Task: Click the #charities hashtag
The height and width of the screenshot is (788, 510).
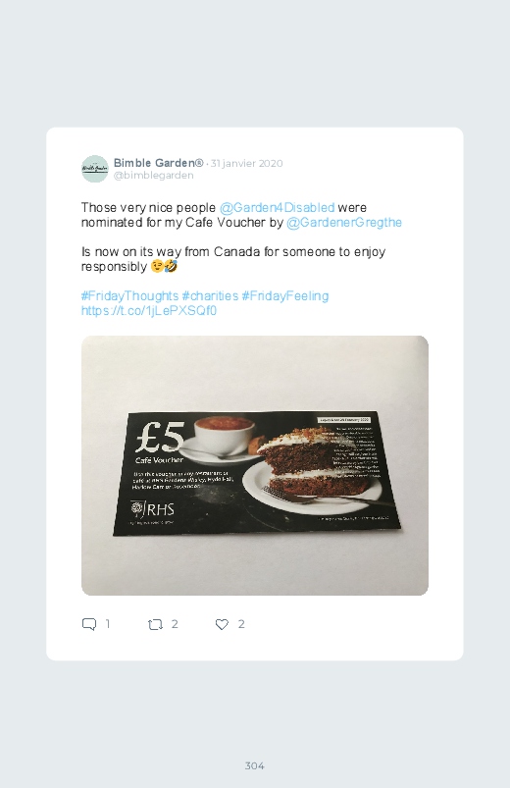Action: tap(210, 296)
